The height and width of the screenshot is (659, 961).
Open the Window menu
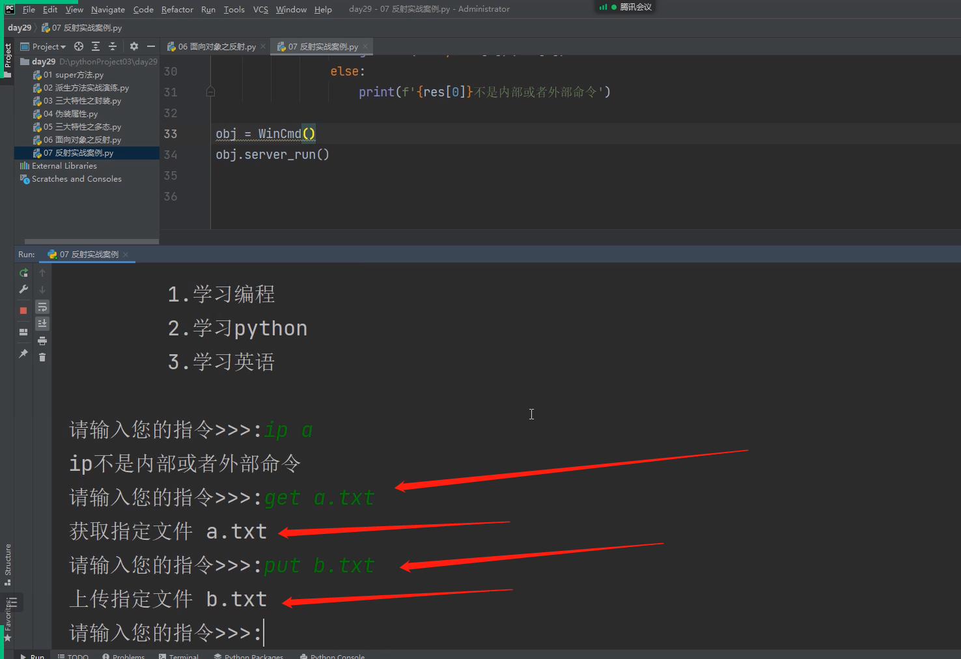[x=291, y=9]
